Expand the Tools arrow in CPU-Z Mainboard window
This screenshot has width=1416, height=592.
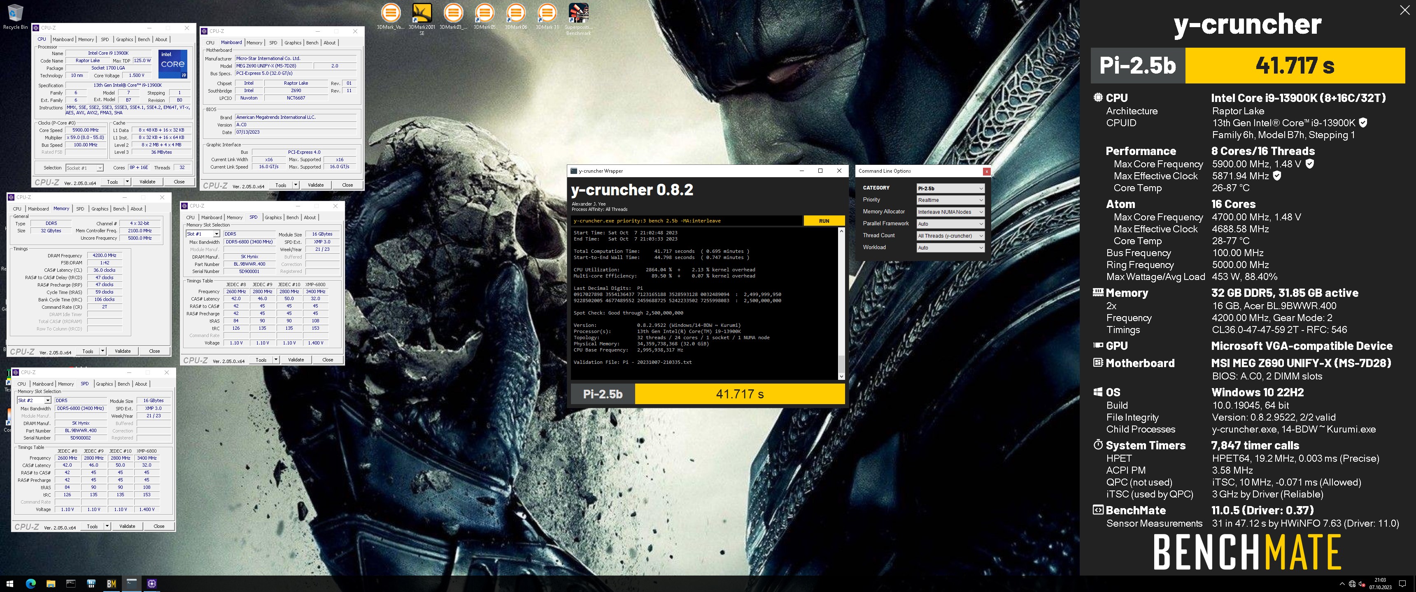point(295,185)
